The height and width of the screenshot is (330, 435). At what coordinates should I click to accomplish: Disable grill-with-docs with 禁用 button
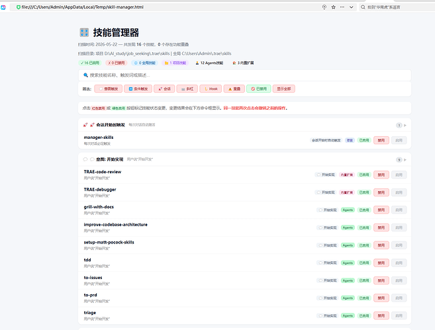point(381,210)
